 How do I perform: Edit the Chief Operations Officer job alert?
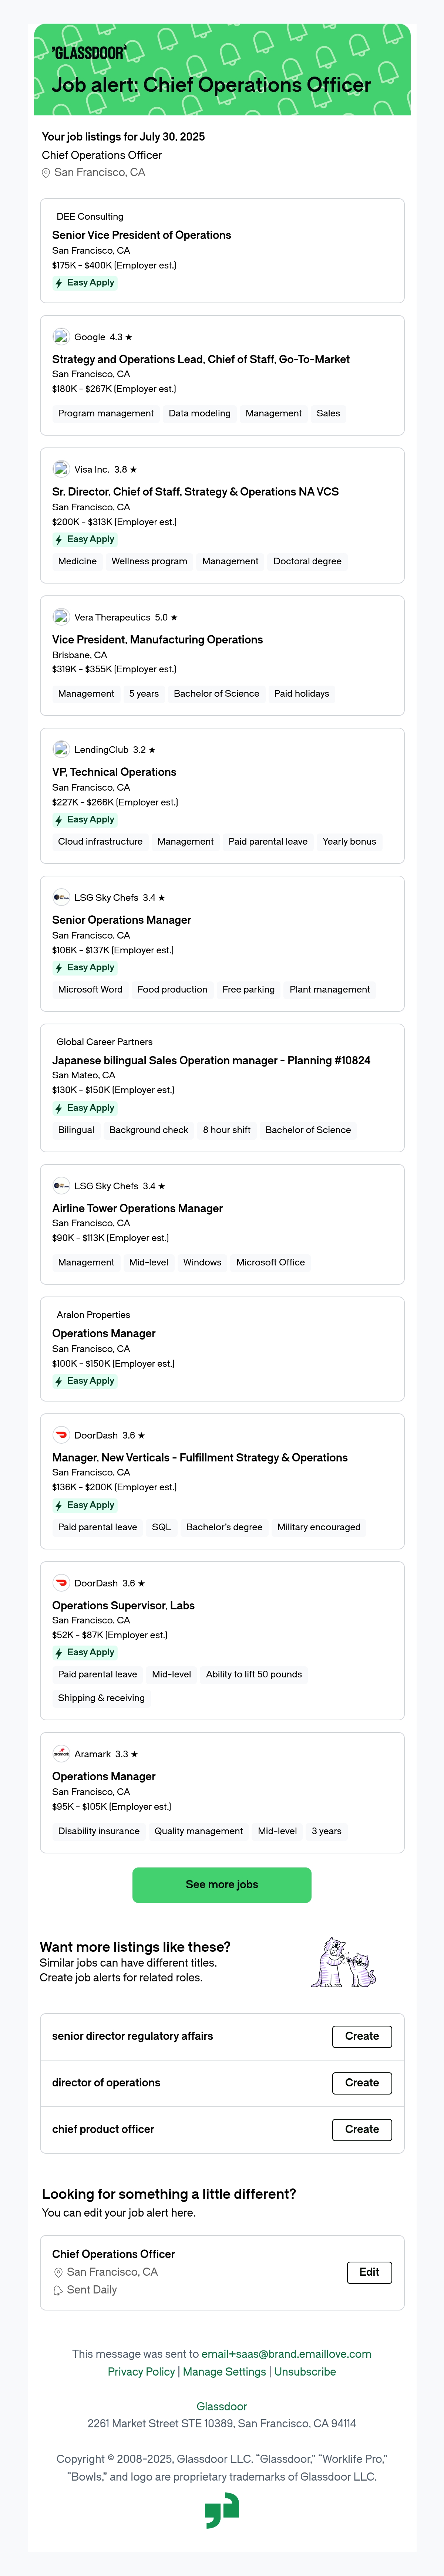coord(369,2272)
